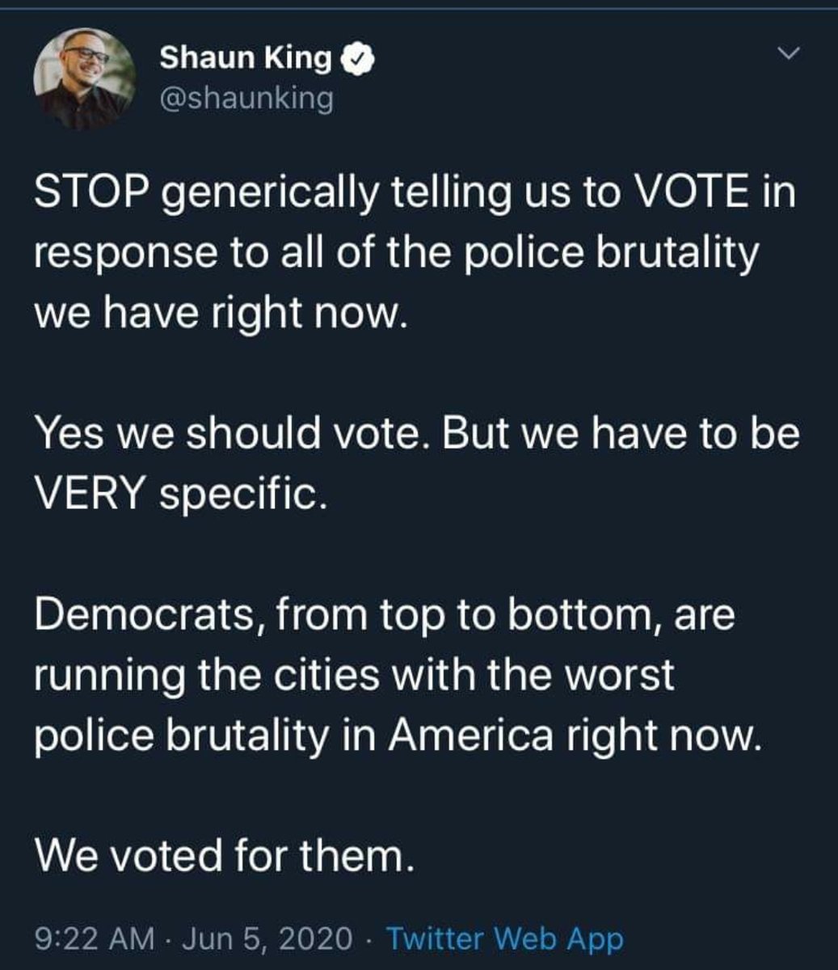The width and height of the screenshot is (838, 970).
Task: Click the line "VERY specific."
Action: click(181, 492)
